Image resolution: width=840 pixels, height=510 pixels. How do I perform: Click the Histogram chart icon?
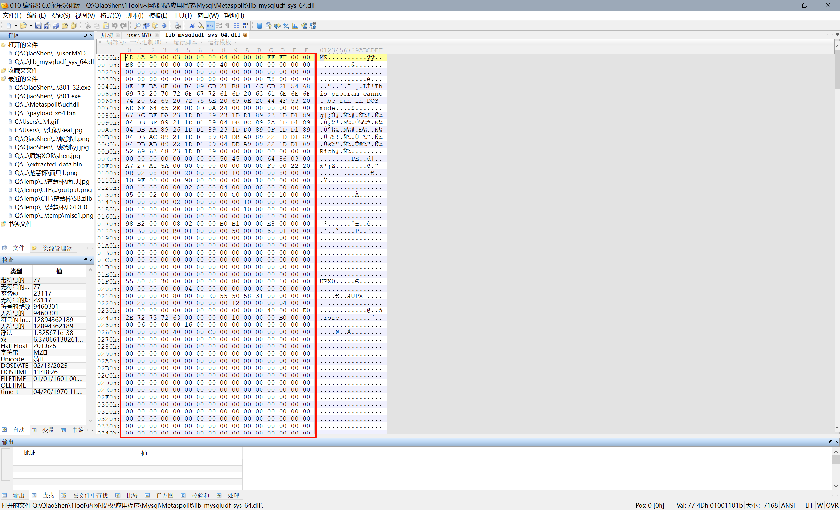pos(295,26)
